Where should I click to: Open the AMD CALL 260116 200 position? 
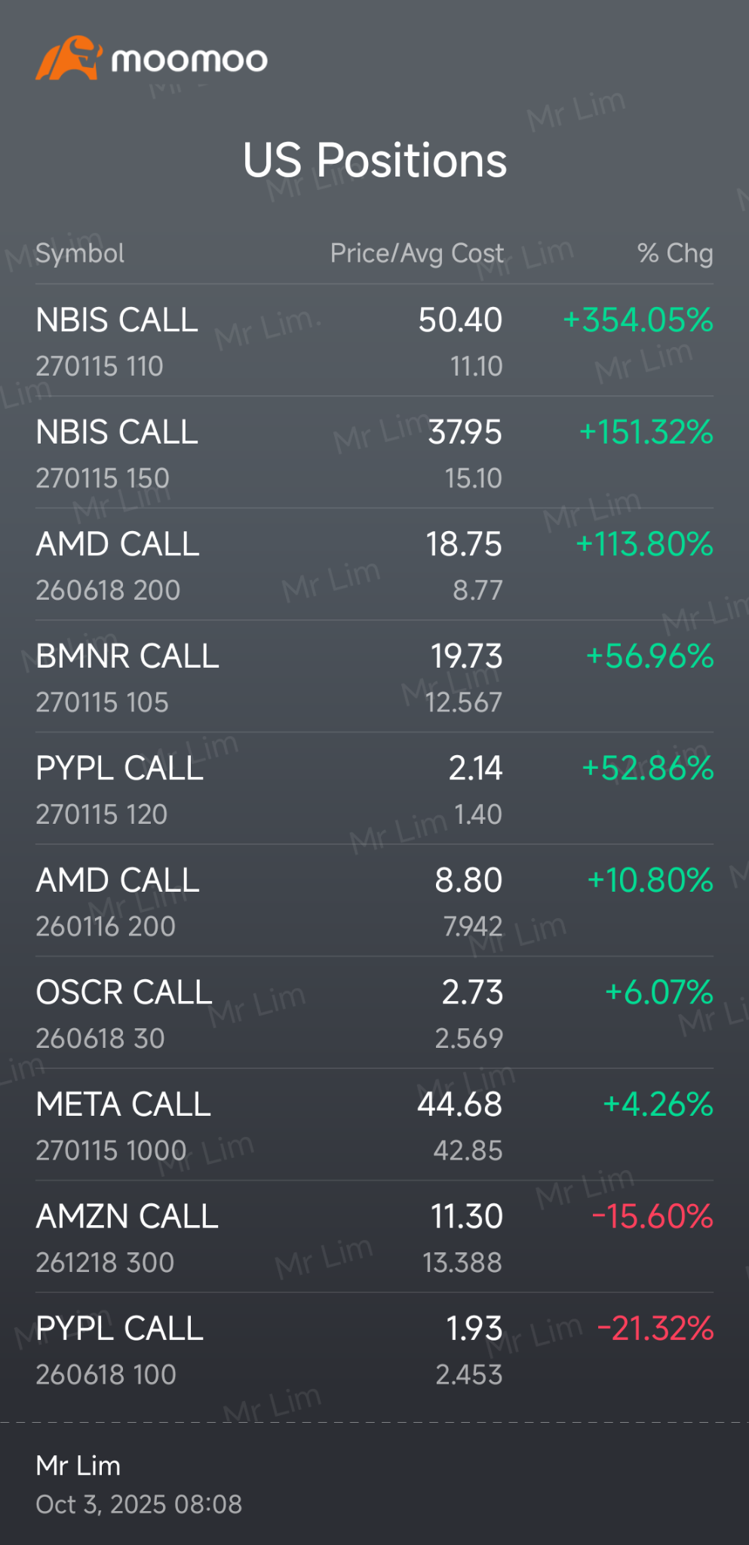(118, 901)
